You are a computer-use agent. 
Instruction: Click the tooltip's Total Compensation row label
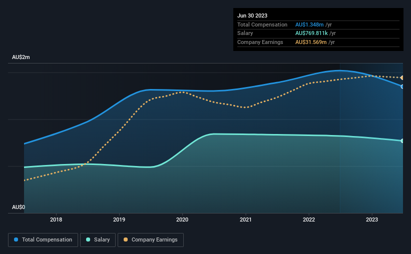click(x=262, y=24)
